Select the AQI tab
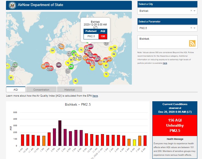Viewport: 202px width, 159px height. point(16,89)
